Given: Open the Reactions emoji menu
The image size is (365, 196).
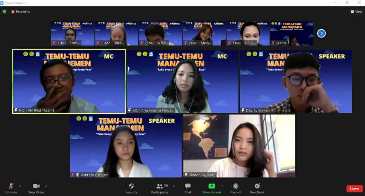Looking at the screenshot, I should tap(257, 186).
